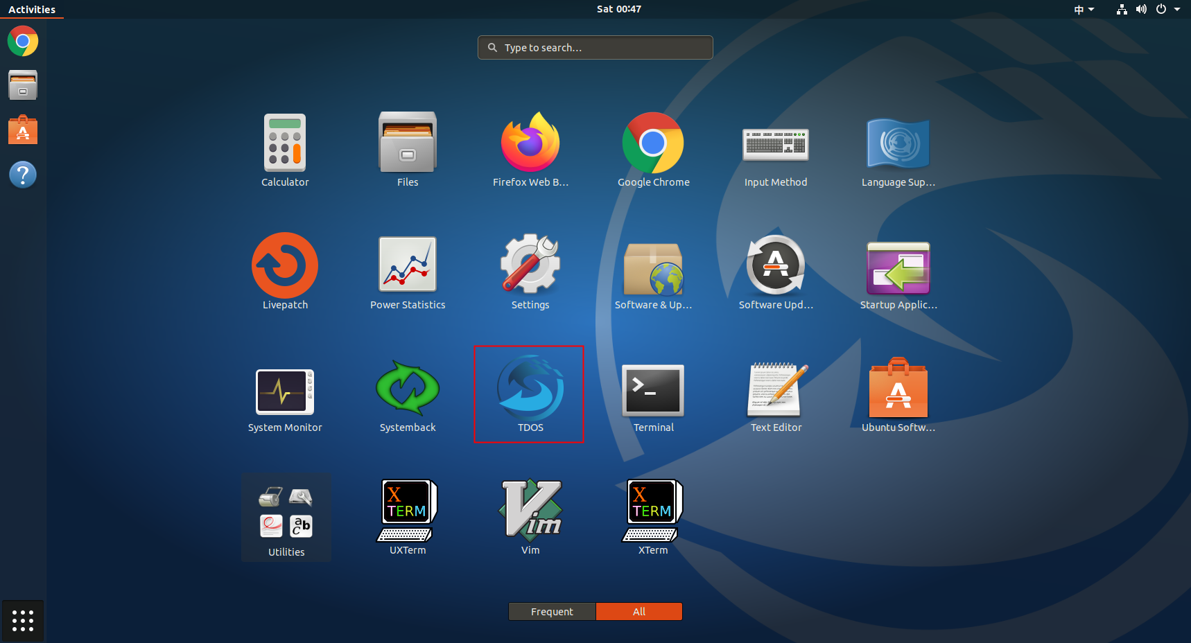Click the network status icon
This screenshot has height=643, width=1191.
[x=1122, y=9]
